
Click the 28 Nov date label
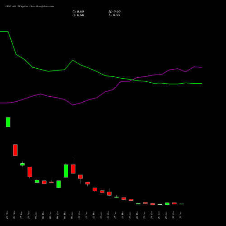tap(28, 215)
